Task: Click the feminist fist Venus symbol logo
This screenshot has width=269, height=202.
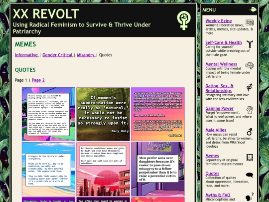Action: click(x=184, y=20)
